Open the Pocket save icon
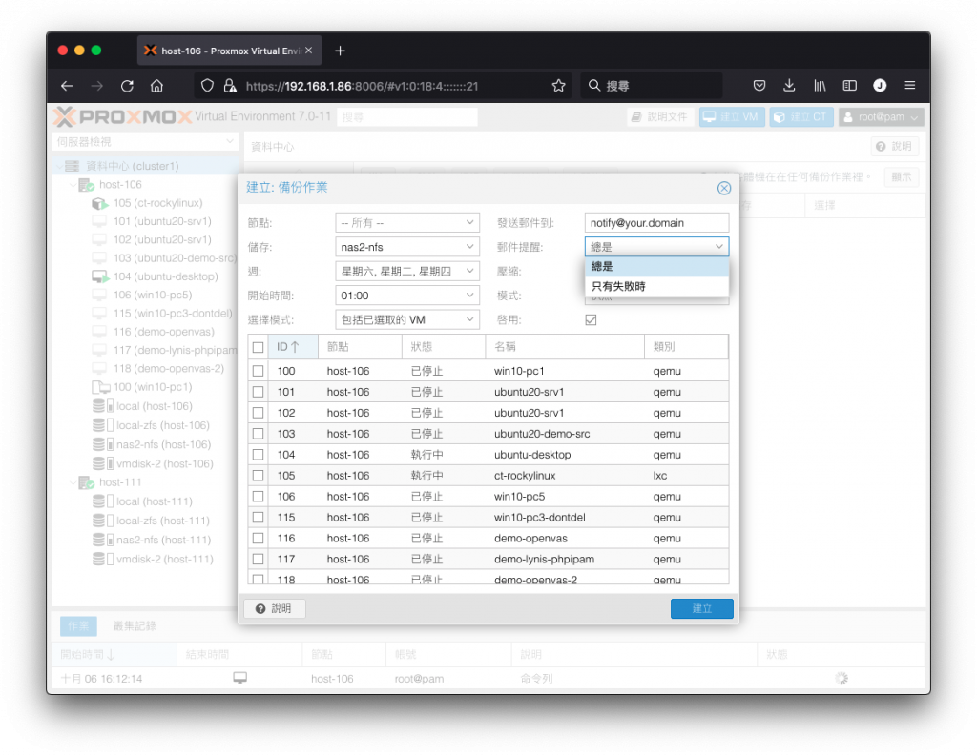Viewport: 977px width, 756px height. click(x=759, y=85)
